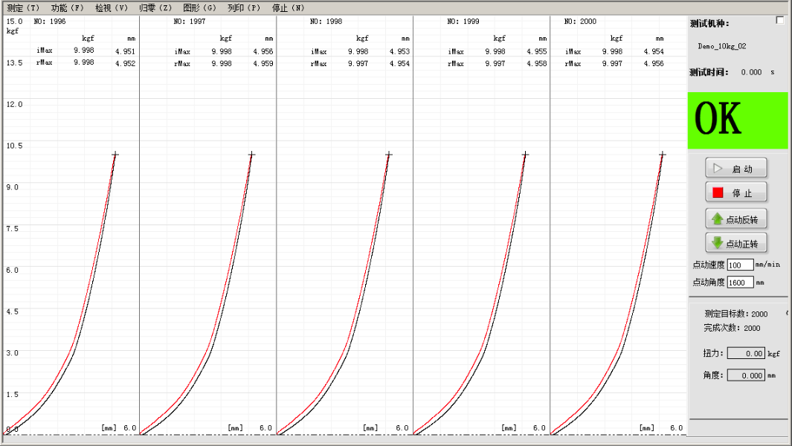Image resolution: width=792 pixels, height=446 pixels.
Task: Click the 停止(N) menu item
Action: 288,7
